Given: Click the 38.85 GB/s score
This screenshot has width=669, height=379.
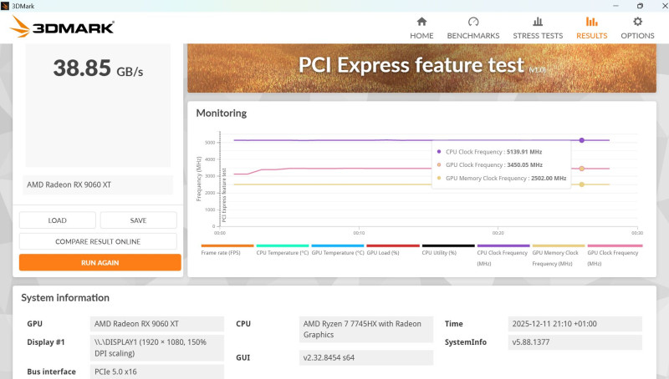Looking at the screenshot, I should point(98,68).
